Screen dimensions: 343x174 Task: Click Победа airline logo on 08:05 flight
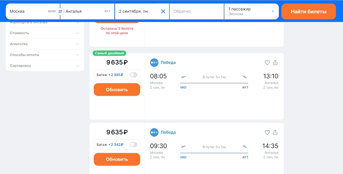click(x=154, y=63)
